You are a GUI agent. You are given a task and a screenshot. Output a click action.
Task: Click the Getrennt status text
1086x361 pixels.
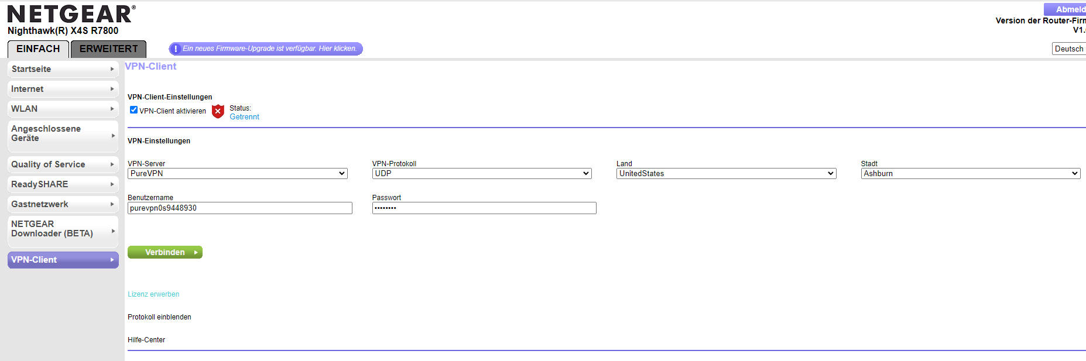tap(244, 117)
